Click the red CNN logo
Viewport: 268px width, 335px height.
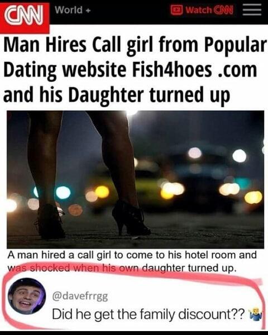pos(25,17)
